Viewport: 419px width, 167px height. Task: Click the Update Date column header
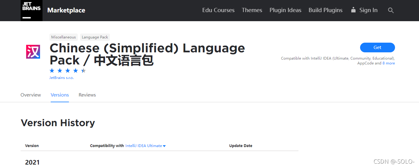[x=241, y=146]
